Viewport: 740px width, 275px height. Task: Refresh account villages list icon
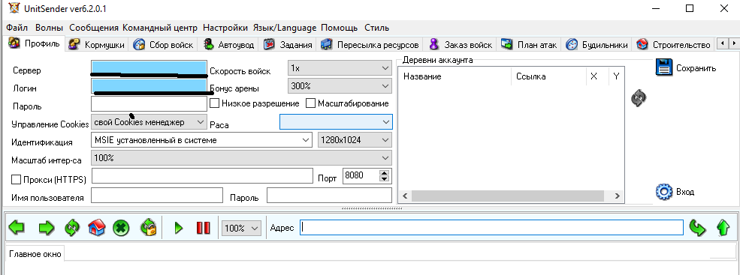pyautogui.click(x=639, y=98)
